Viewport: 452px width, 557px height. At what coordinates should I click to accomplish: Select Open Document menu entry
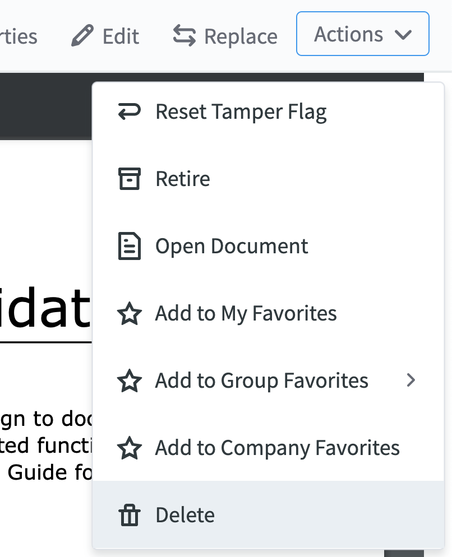(x=268, y=246)
